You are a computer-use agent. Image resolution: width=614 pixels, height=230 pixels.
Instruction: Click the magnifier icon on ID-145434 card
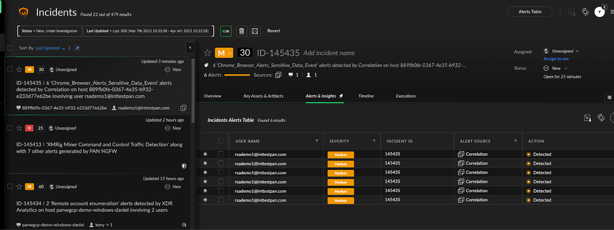(x=184, y=225)
